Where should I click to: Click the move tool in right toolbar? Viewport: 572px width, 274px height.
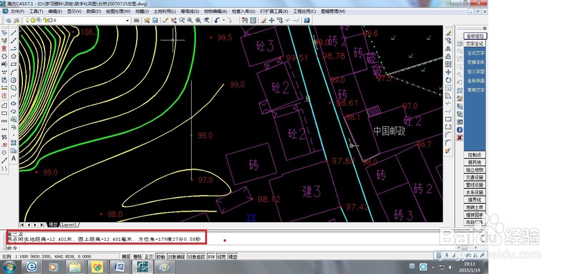tap(448, 72)
